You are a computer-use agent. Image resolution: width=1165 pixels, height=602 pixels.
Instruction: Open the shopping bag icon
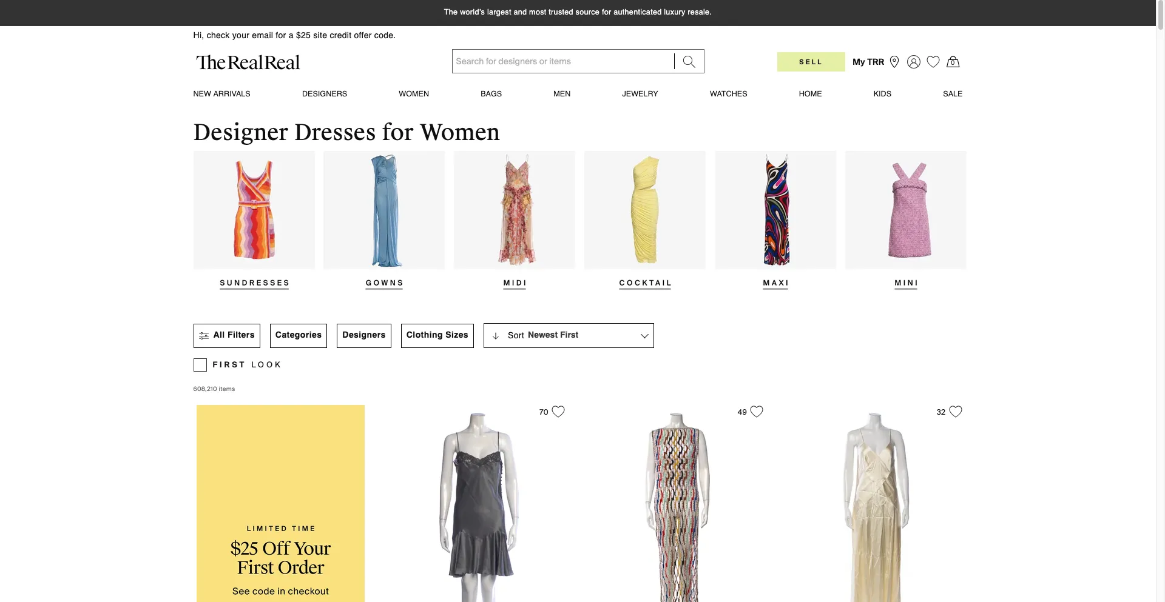(x=953, y=62)
